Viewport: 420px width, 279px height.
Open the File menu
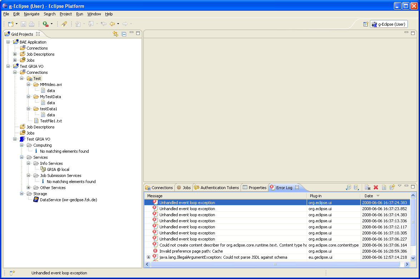click(x=6, y=14)
